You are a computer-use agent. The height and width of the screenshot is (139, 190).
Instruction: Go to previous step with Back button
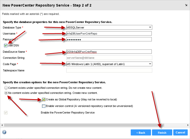point(141,132)
